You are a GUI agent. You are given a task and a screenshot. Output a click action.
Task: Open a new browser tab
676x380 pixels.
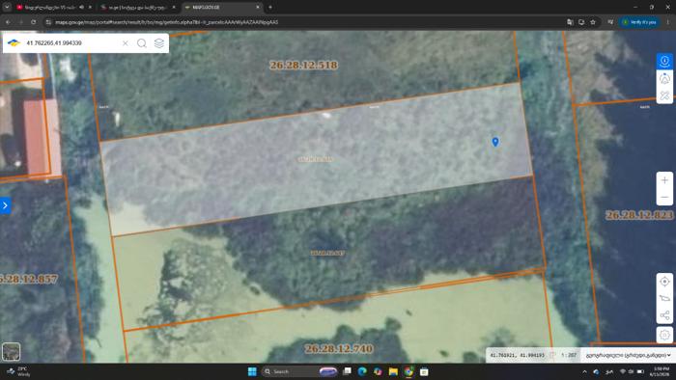270,8
